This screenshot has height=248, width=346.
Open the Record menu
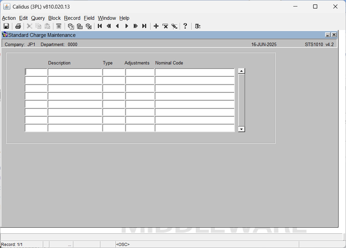pyautogui.click(x=72, y=18)
